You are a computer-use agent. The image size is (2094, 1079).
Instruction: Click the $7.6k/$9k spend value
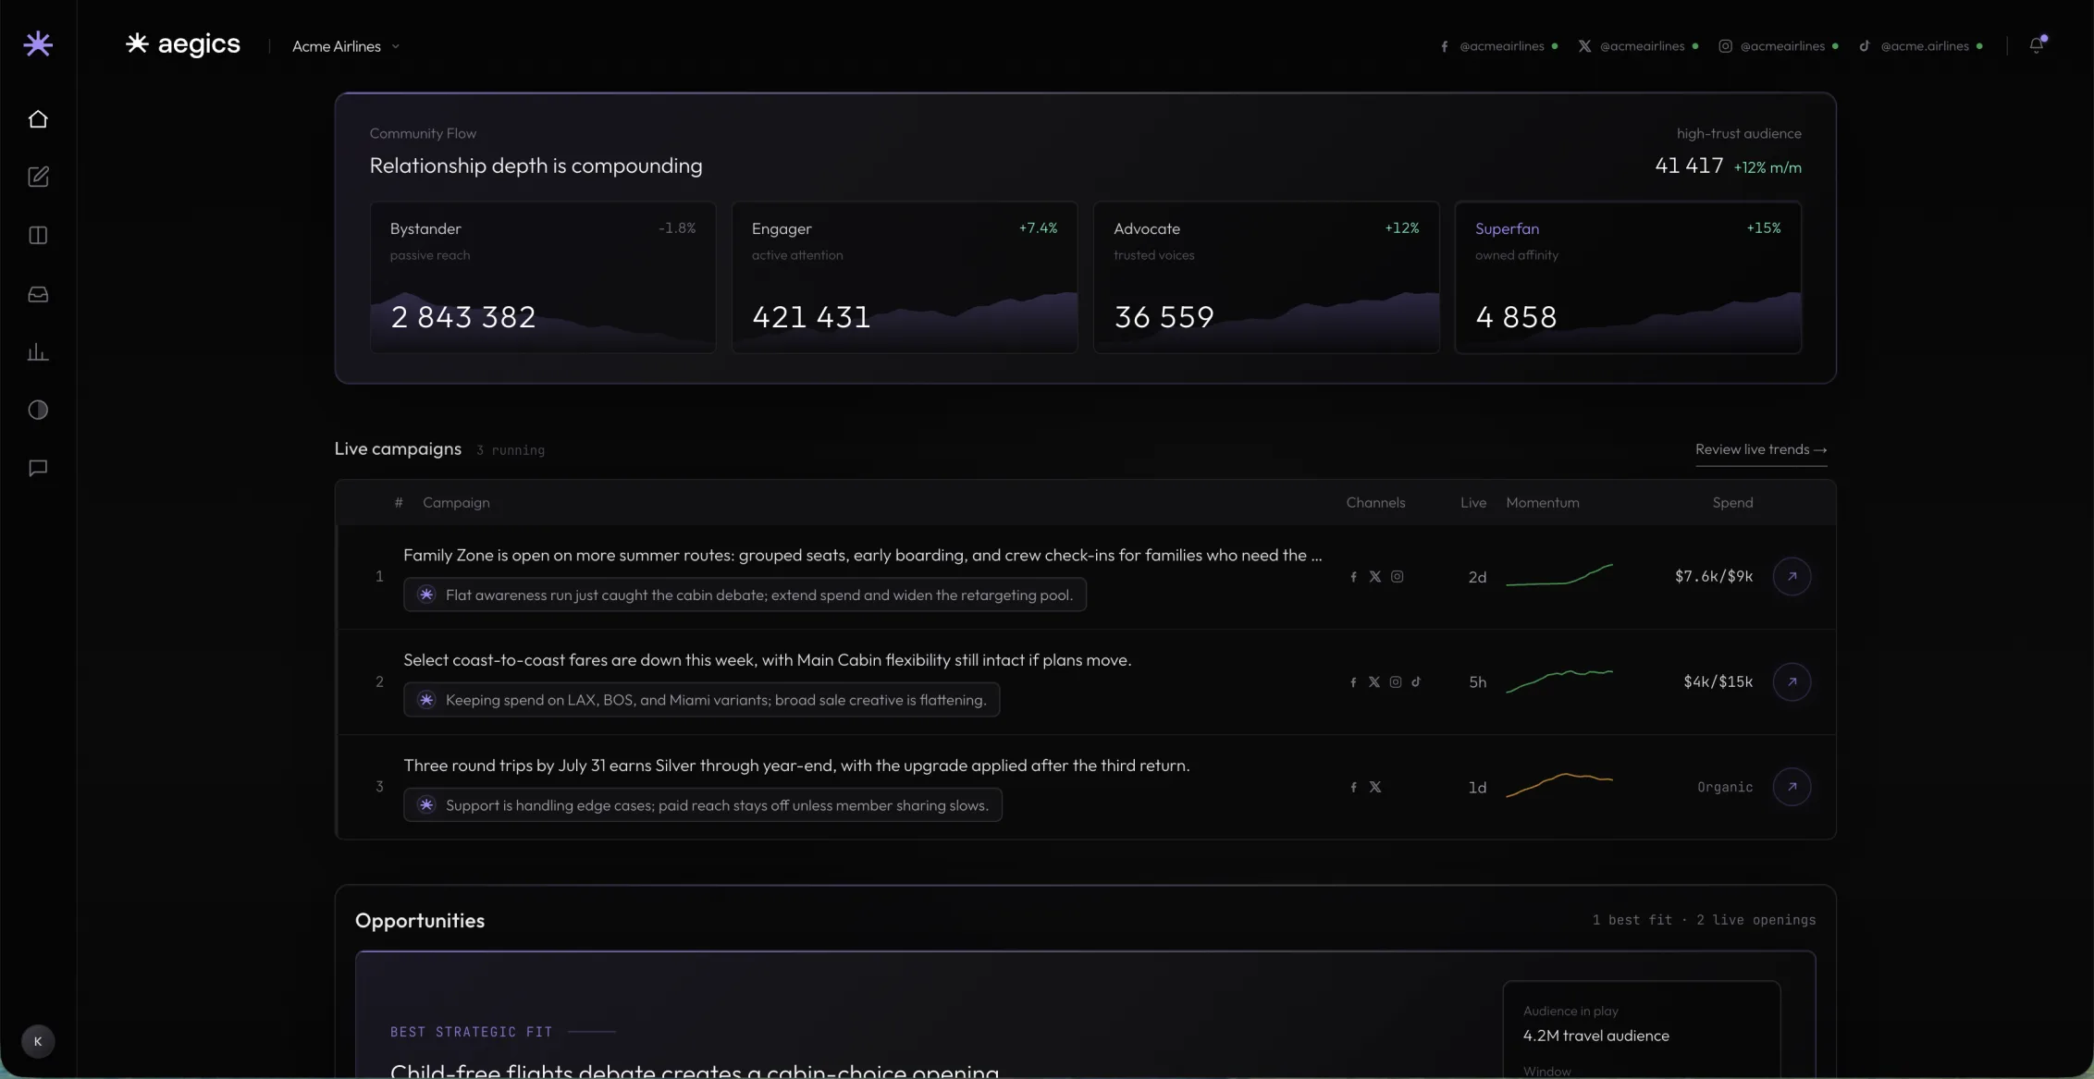point(1714,576)
